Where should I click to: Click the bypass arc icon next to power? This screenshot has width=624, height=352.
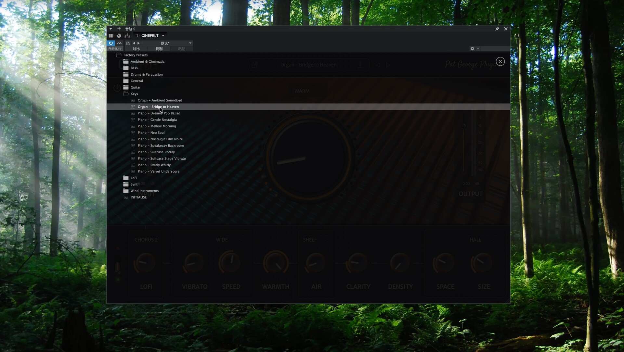click(119, 43)
